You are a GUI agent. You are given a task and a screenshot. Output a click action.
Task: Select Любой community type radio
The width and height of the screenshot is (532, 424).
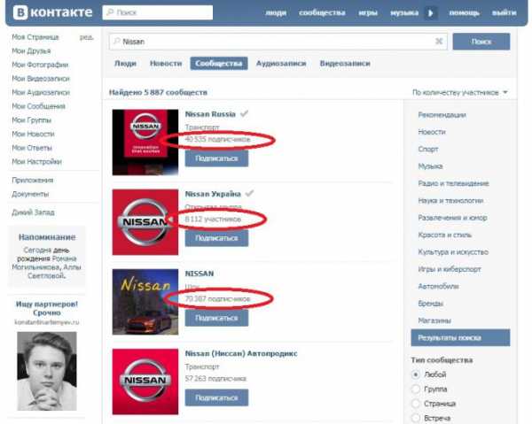[416, 374]
